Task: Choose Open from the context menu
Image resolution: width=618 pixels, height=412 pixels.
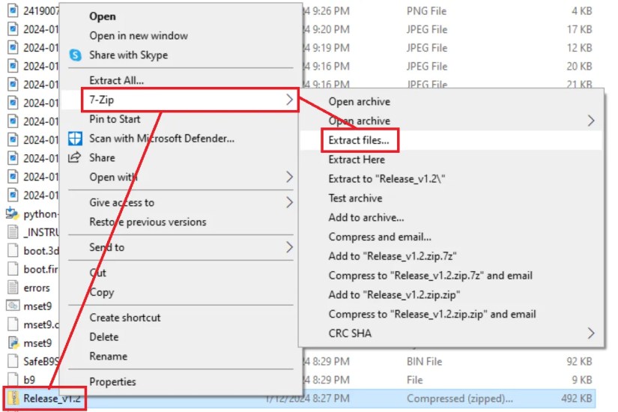Action: 103,16
